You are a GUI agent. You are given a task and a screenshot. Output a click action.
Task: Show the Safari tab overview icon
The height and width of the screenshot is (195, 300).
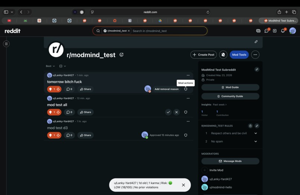(x=294, y=12)
